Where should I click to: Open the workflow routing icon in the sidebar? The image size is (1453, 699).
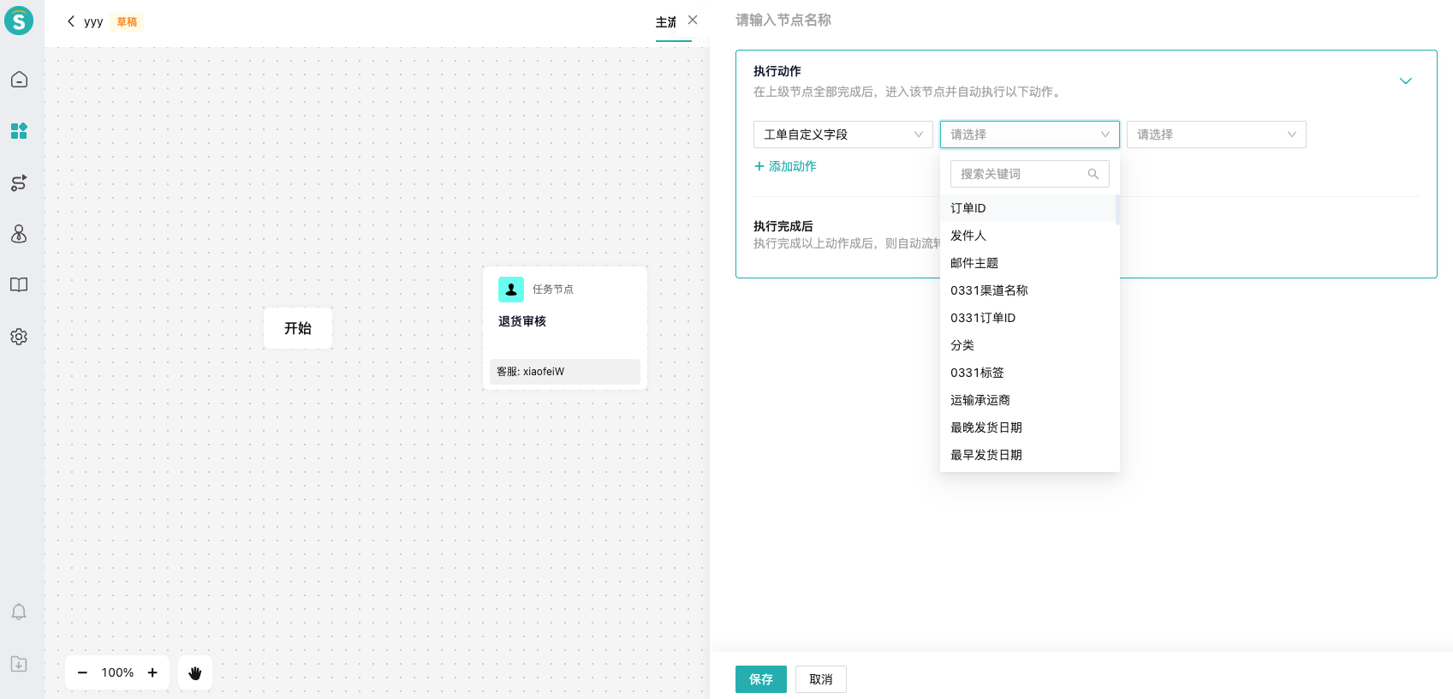(19, 182)
